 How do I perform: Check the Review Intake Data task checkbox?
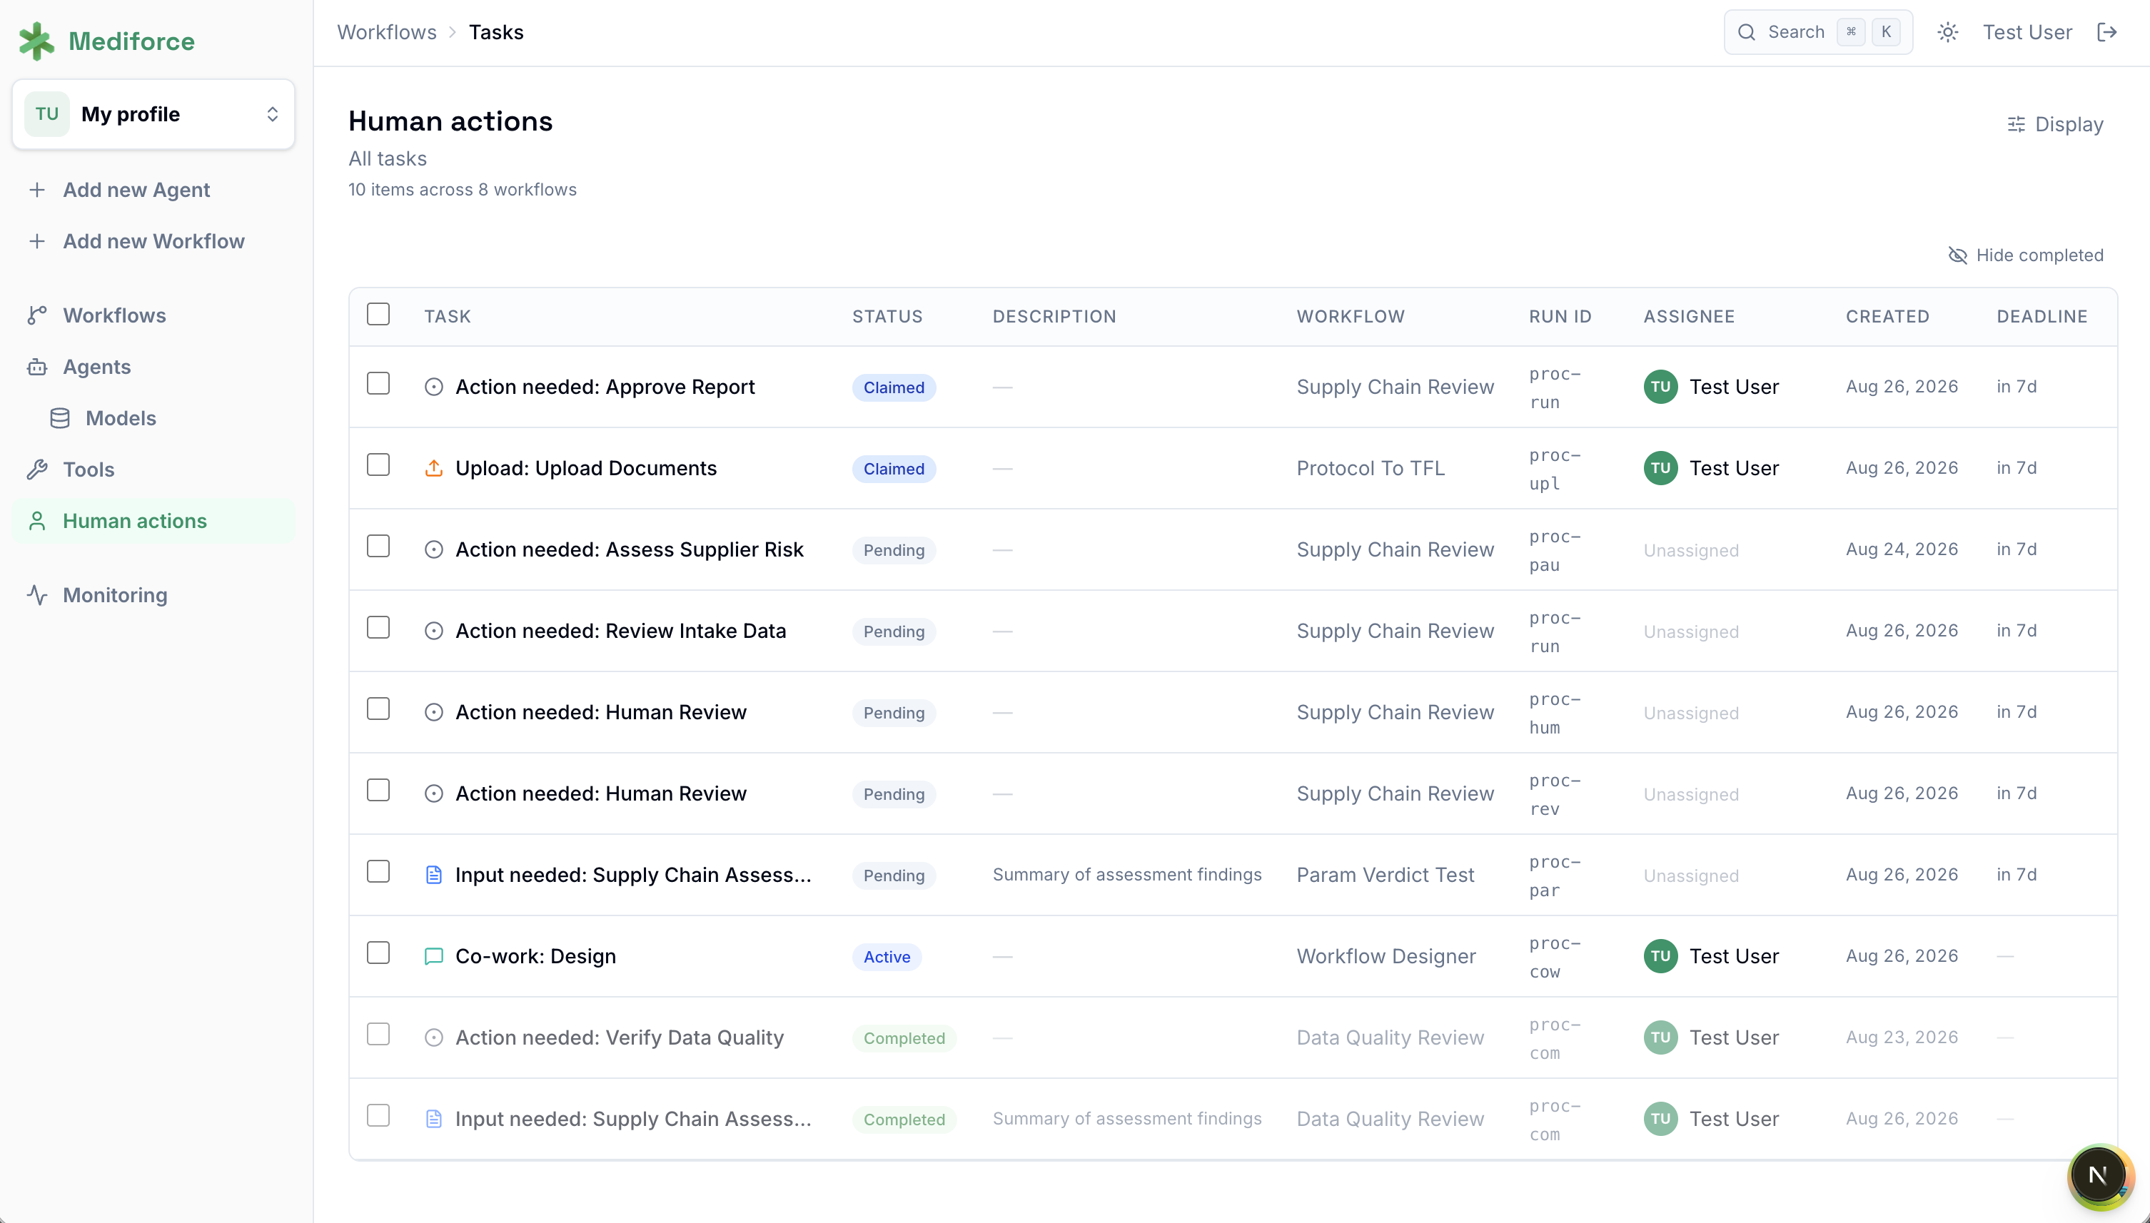[378, 627]
